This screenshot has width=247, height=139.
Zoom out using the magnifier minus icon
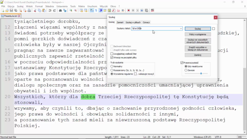[75, 10]
